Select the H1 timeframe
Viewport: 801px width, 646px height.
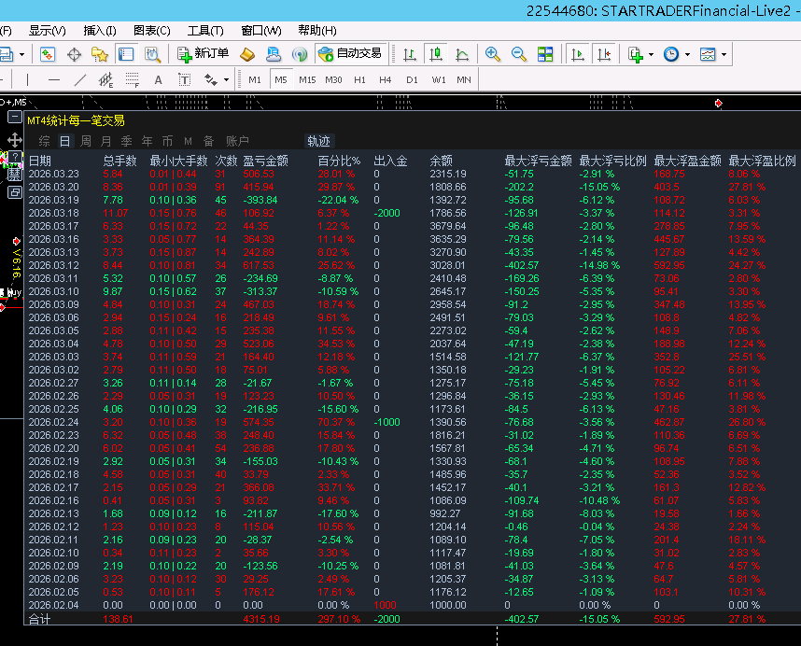click(x=359, y=79)
